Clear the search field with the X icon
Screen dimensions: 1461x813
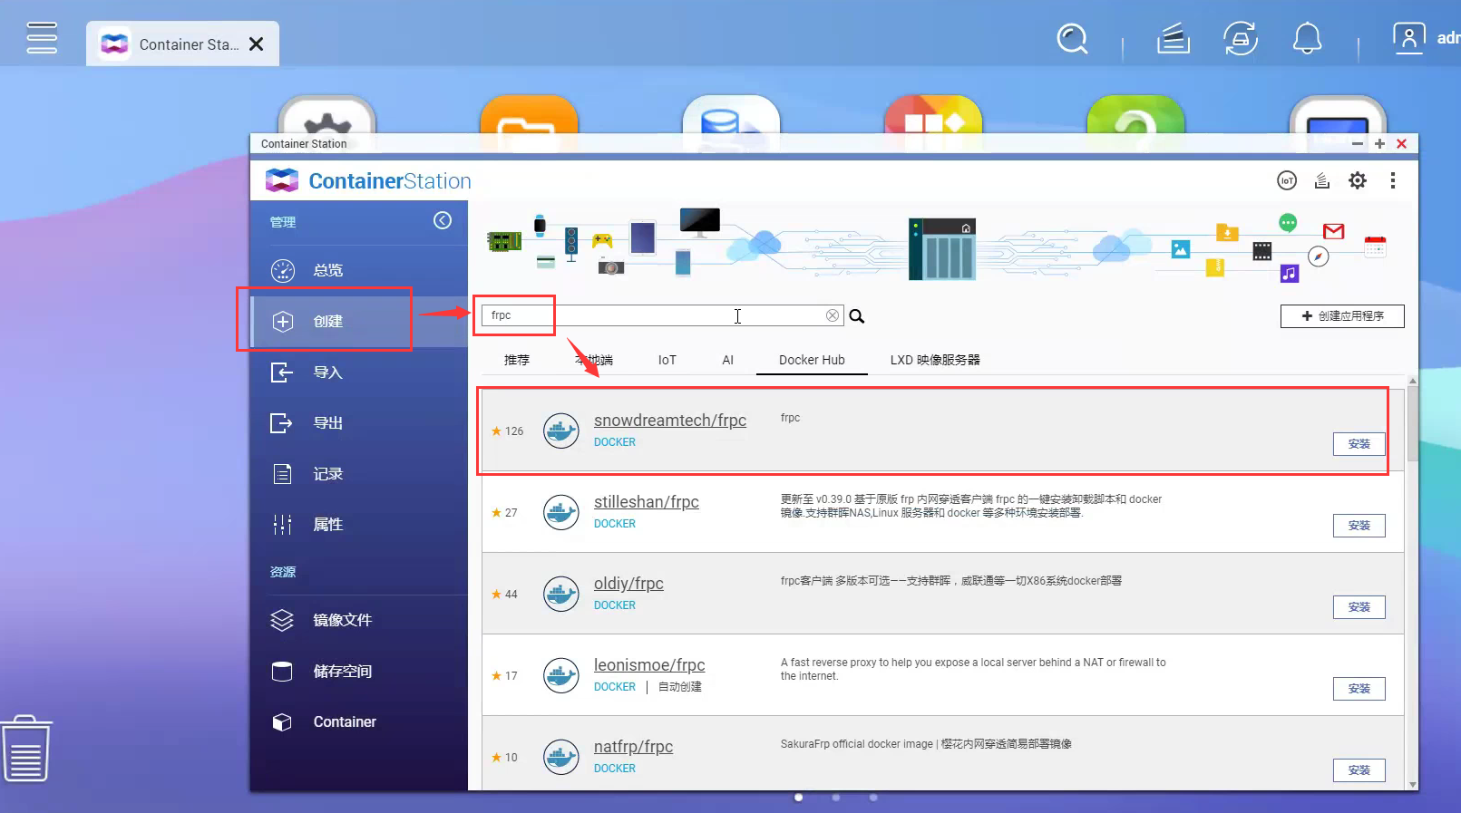[x=832, y=315]
